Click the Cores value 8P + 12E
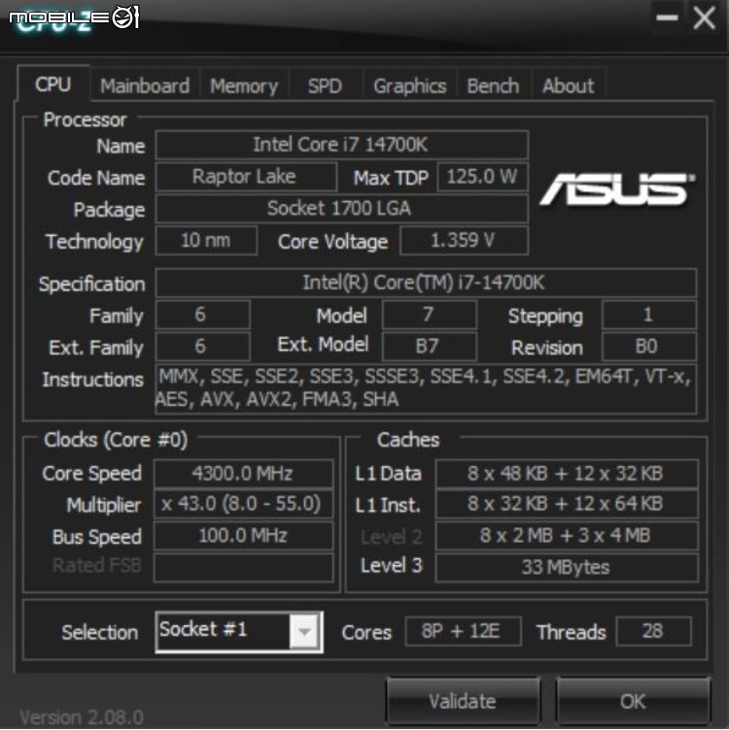The height and width of the screenshot is (730, 729). (464, 631)
